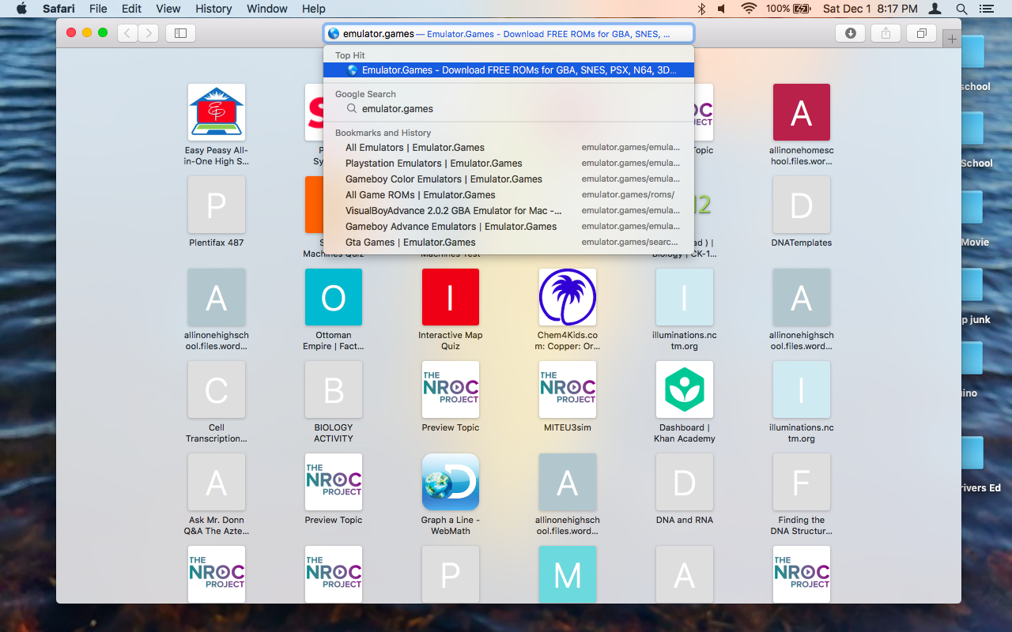Open Easy Peasy All-in-One High School favorite
Image resolution: width=1012 pixels, height=632 pixels.
click(x=217, y=112)
